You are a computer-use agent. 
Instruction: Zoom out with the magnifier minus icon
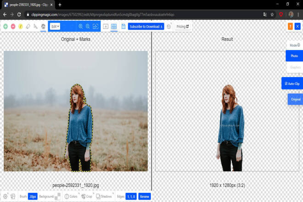(x=88, y=27)
